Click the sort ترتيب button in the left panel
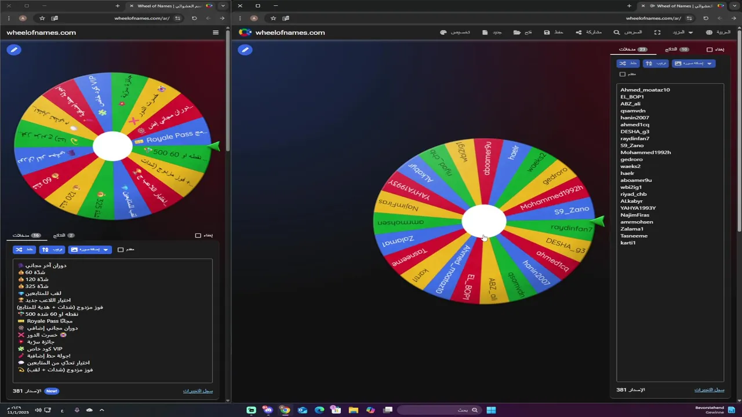 tap(52, 250)
